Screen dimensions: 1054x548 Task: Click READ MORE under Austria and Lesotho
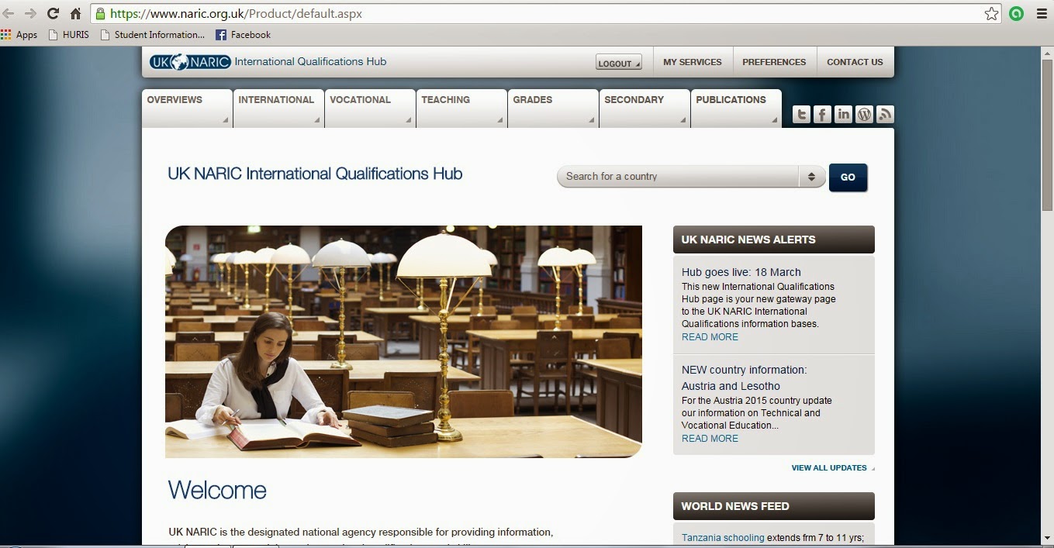point(710,439)
